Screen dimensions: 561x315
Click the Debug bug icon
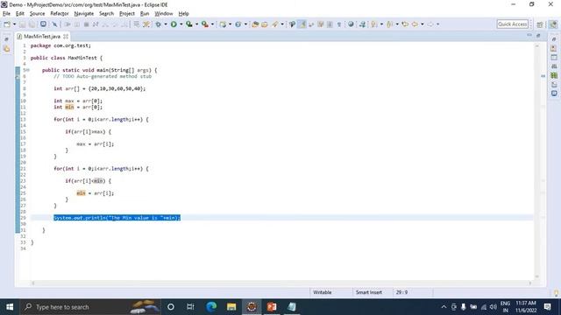(158, 24)
